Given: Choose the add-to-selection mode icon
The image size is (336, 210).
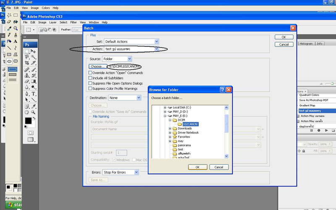Looking at the screenshot, I should pos(45,29).
